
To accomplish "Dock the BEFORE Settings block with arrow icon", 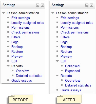I will (x=42, y=5).
